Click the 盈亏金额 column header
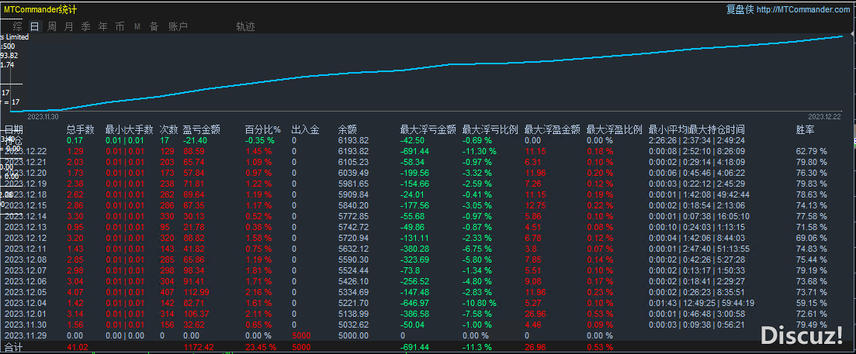 pyautogui.click(x=201, y=129)
